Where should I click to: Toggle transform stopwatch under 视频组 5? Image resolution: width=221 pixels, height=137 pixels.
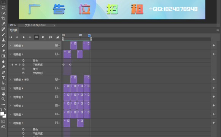click(24, 129)
